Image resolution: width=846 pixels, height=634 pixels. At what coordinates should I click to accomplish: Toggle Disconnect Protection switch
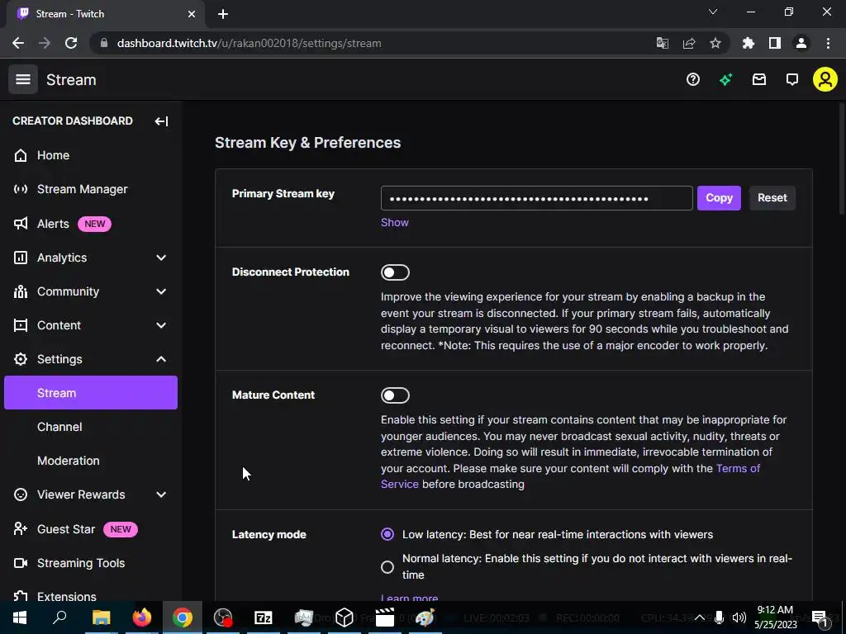point(395,272)
